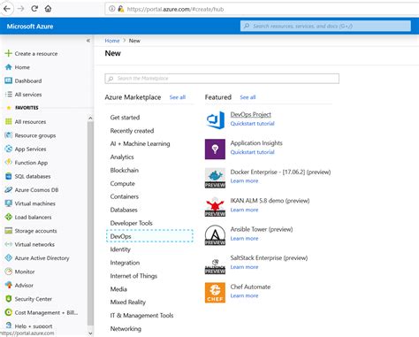Click the Advisor icon
The width and height of the screenshot is (419, 337).
[9, 285]
